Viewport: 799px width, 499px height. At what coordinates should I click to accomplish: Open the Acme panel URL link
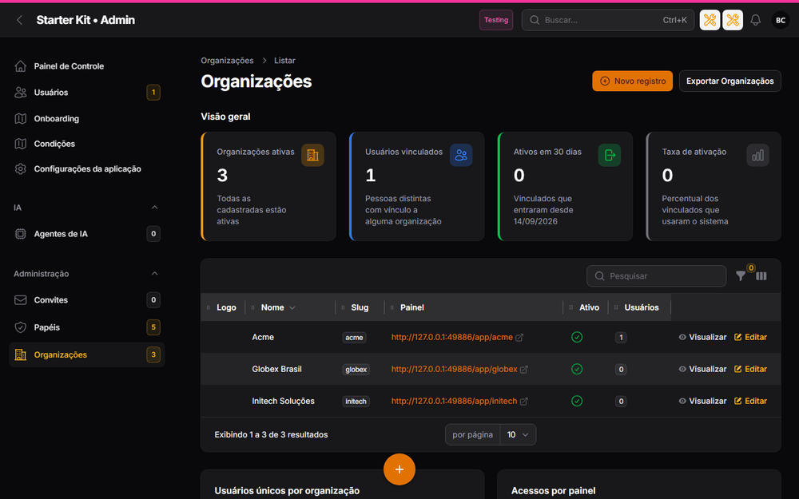(456, 337)
